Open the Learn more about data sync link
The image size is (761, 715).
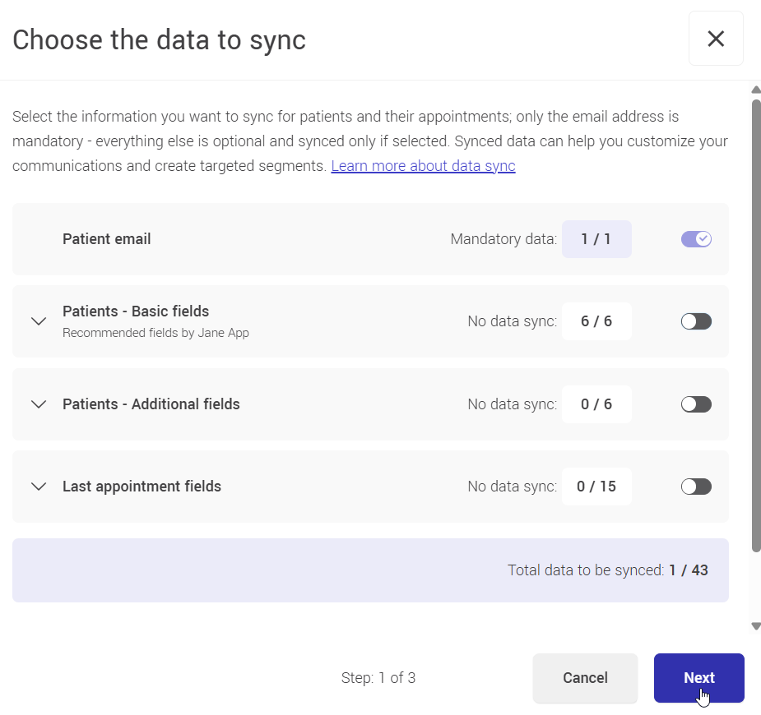pyautogui.click(x=423, y=165)
